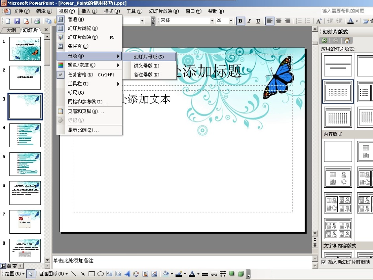The width and height of the screenshot is (373, 280).
Task: Increase font size icon
Action: click(x=319, y=21)
